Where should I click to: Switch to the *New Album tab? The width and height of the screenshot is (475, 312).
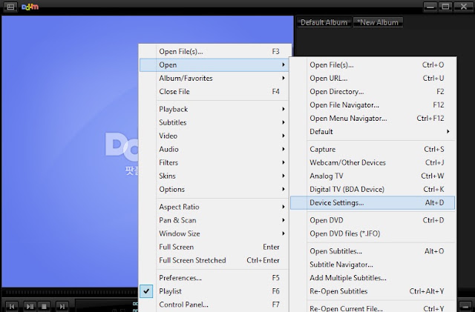point(378,22)
